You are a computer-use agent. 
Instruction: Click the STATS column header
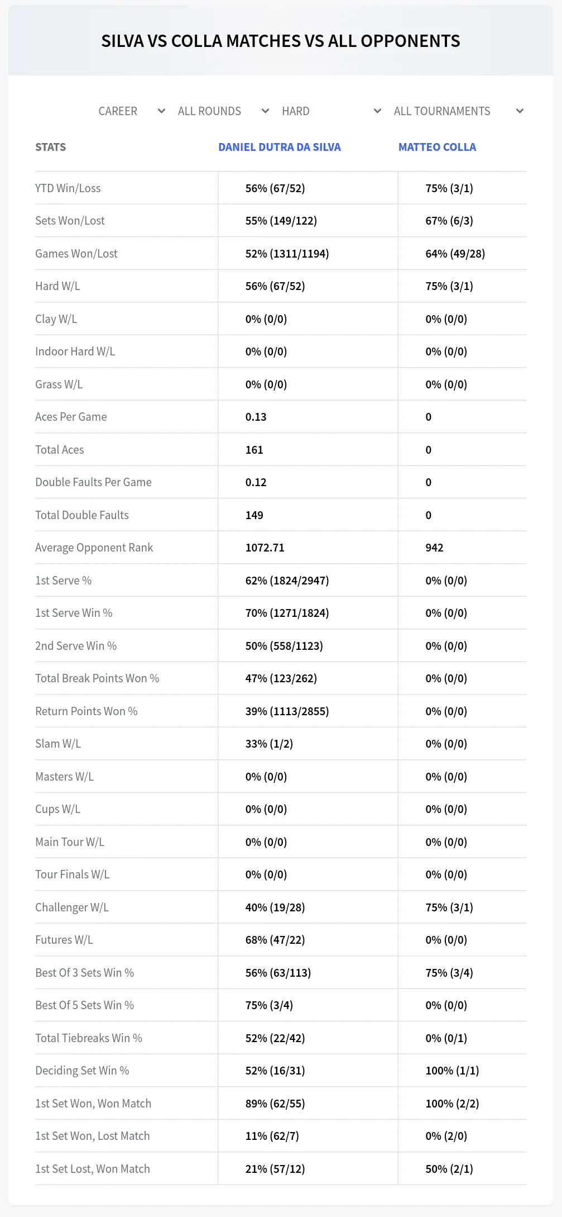[x=50, y=147]
